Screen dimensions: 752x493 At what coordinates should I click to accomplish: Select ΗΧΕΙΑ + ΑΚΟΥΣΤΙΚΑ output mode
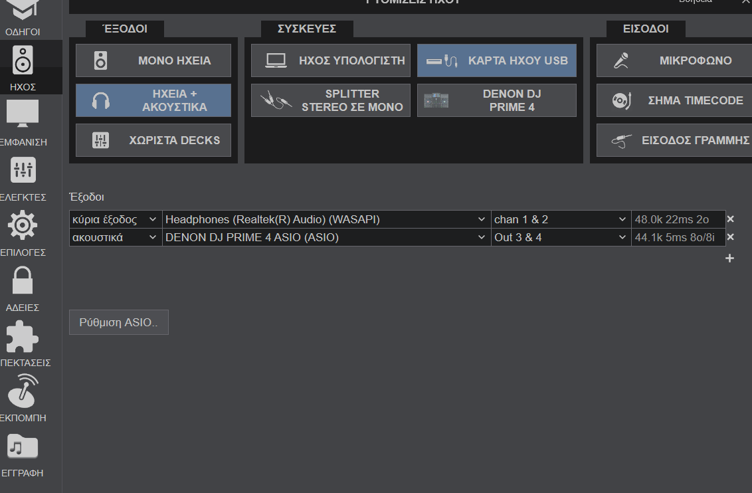pyautogui.click(x=153, y=100)
